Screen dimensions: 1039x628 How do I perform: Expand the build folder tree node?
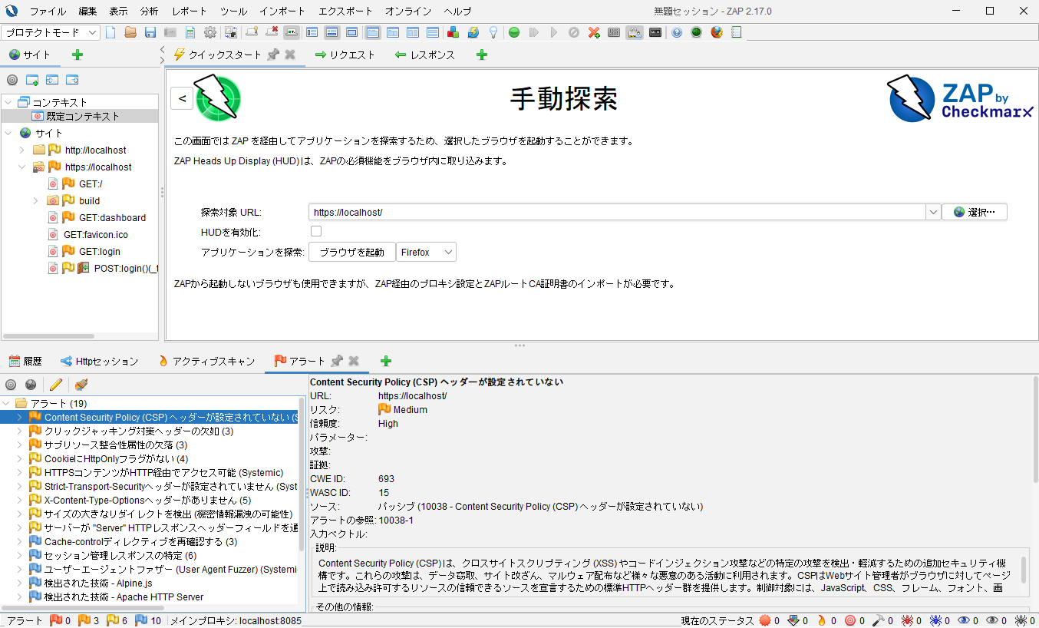tap(36, 201)
